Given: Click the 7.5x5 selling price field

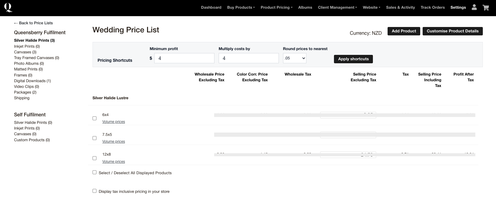Looking at the screenshot, I should [348, 135].
